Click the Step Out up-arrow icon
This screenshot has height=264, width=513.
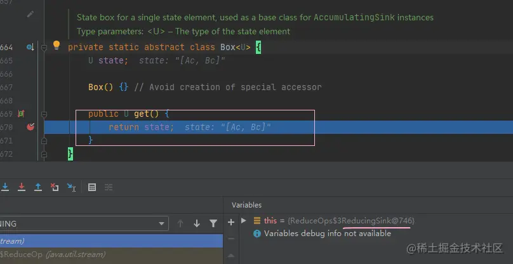(x=38, y=187)
